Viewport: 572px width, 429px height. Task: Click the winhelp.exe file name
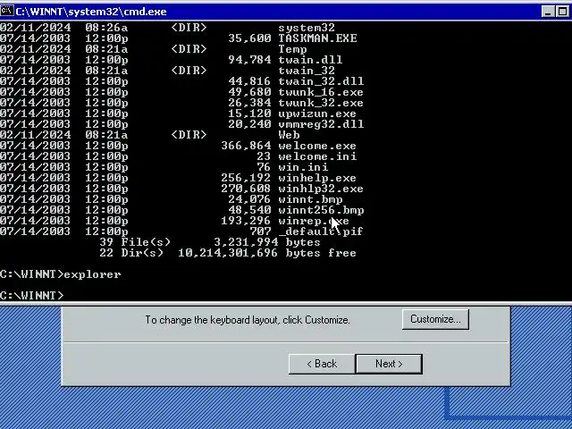coord(317,178)
